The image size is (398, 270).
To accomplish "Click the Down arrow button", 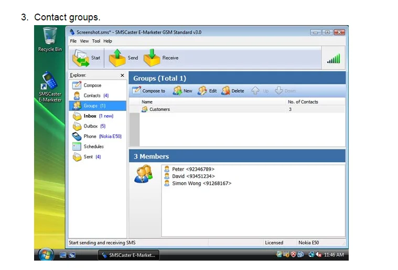I will click(285, 91).
